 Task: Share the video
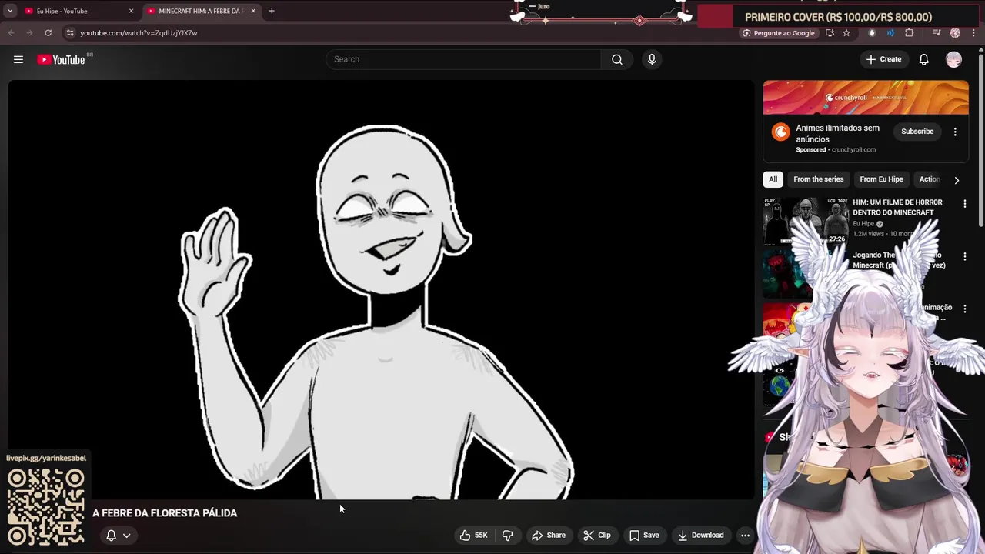coord(549,536)
